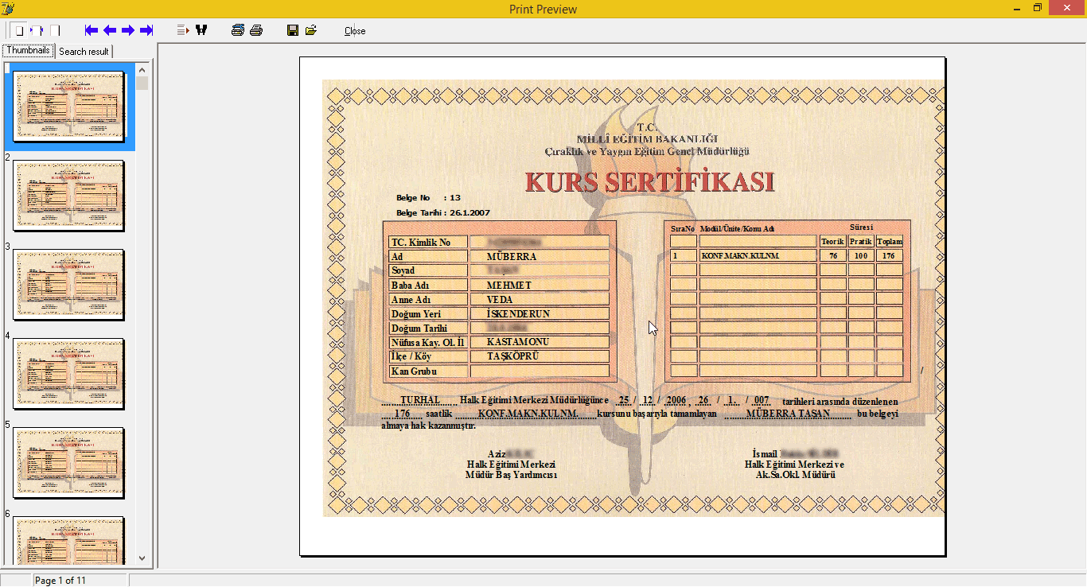
Task: Switch to the Thumbnails tab
Action: 29,50
